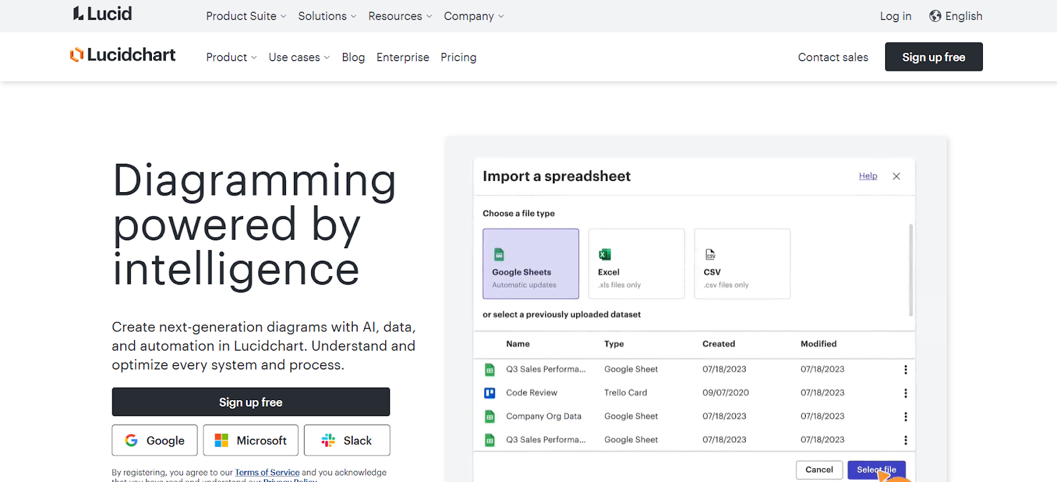Open the English language selector

pyautogui.click(x=956, y=16)
